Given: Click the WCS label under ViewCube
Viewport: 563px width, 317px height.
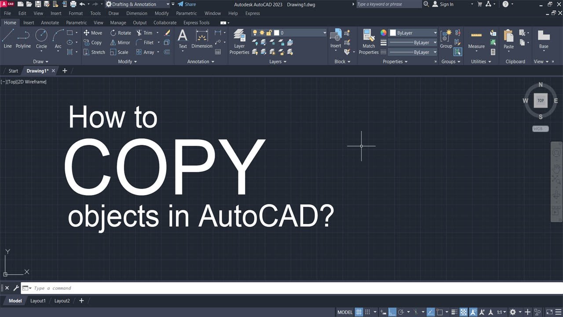Looking at the screenshot, I should (540, 129).
